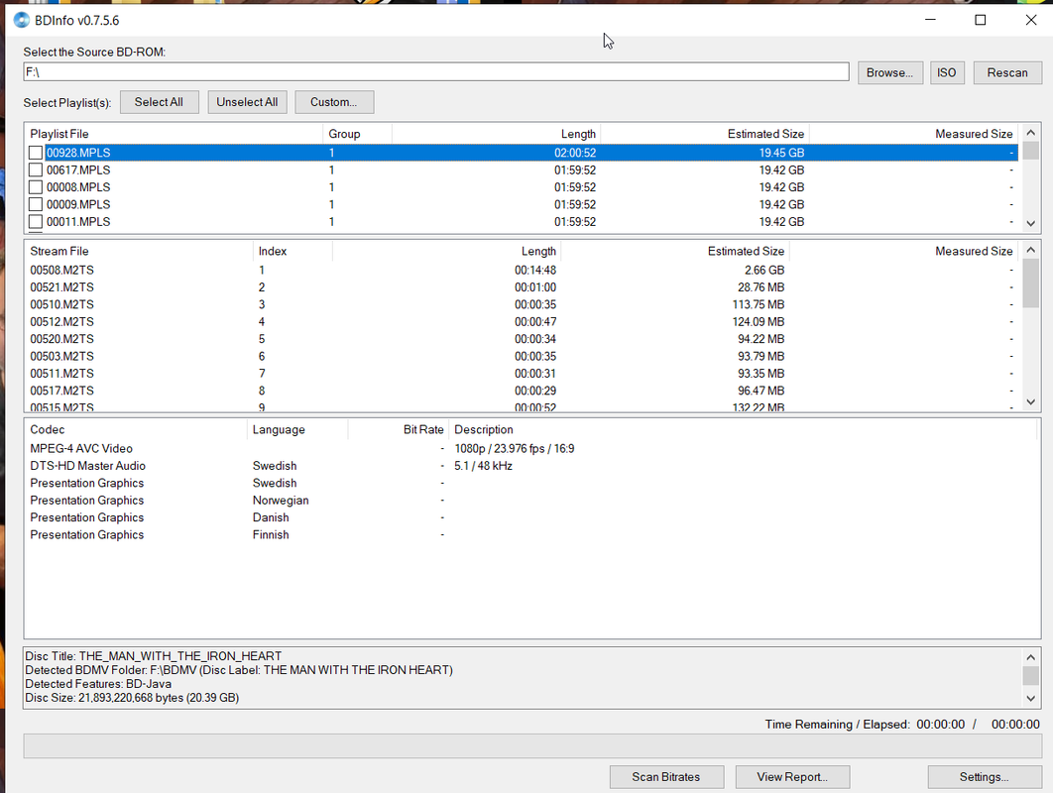
Task: Select the 00617.MPLS playlist row
Action: tap(522, 170)
